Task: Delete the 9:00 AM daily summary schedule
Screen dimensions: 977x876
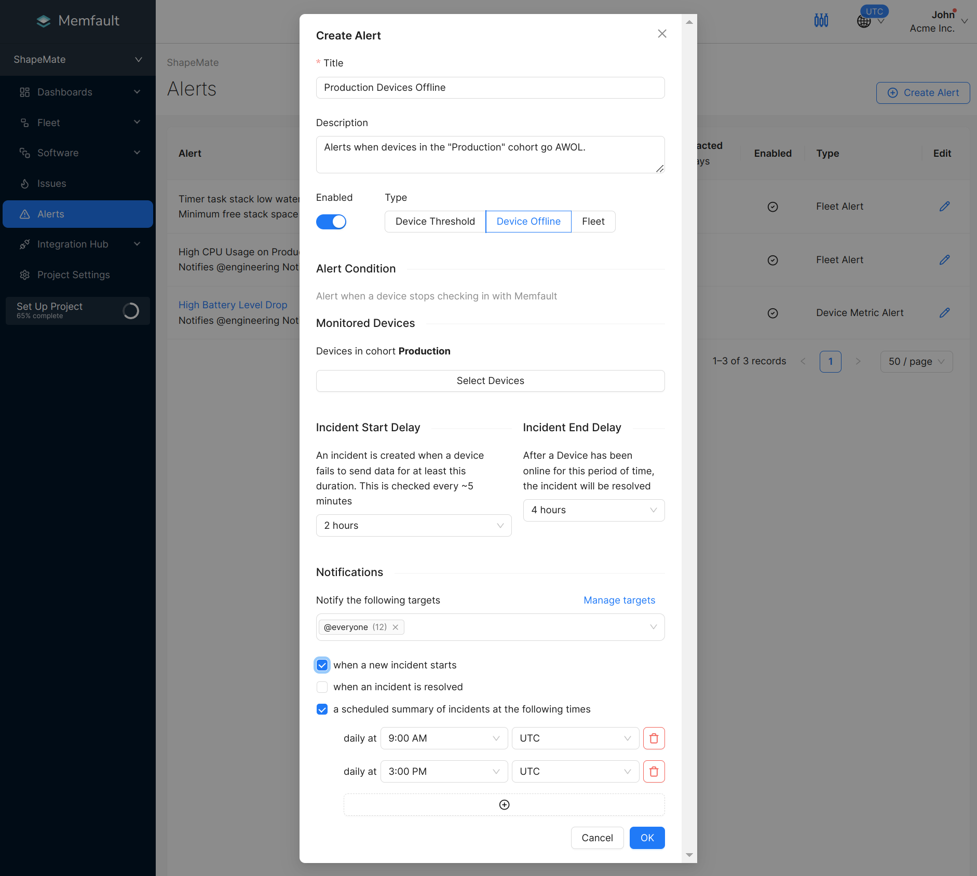Action: click(654, 738)
